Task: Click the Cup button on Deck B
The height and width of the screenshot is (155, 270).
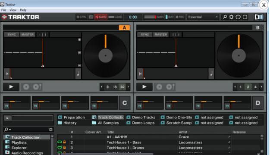Action: point(170,87)
